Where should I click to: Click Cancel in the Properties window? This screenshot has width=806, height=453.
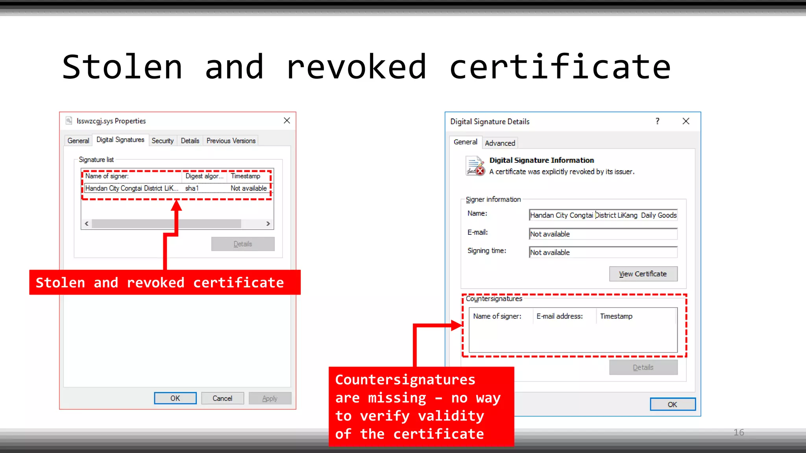[222, 398]
